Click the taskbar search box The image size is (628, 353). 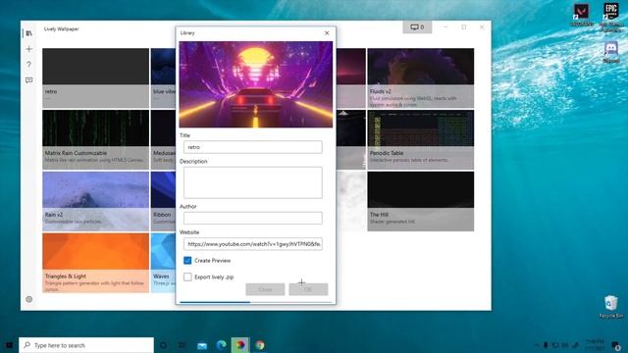[86, 345]
